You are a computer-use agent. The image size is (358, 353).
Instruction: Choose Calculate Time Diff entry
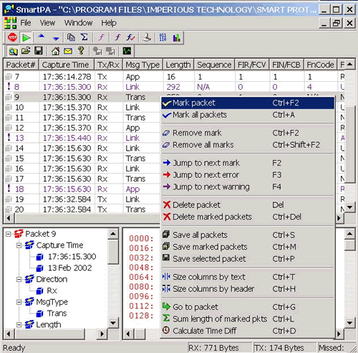pos(248,331)
